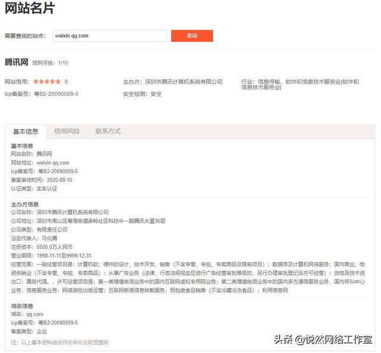
Task: Click the 法定代表人: 马化腾 line
Action: pyautogui.click(x=34, y=238)
